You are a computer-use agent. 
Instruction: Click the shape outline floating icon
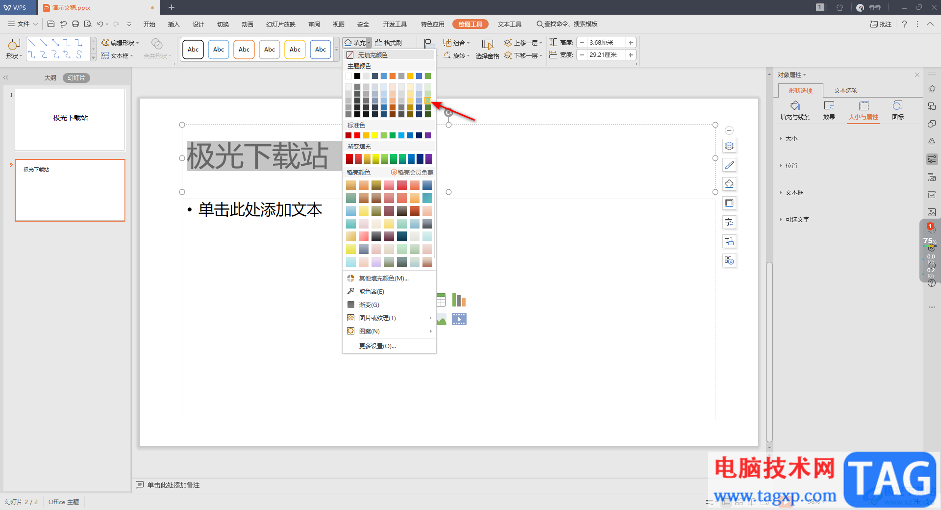(x=729, y=204)
